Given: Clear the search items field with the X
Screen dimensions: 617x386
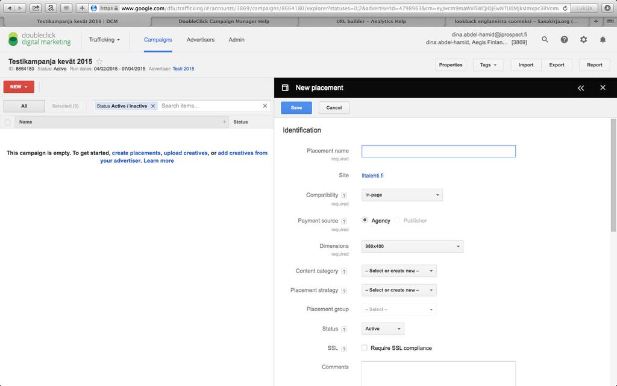Looking at the screenshot, I should pos(265,106).
